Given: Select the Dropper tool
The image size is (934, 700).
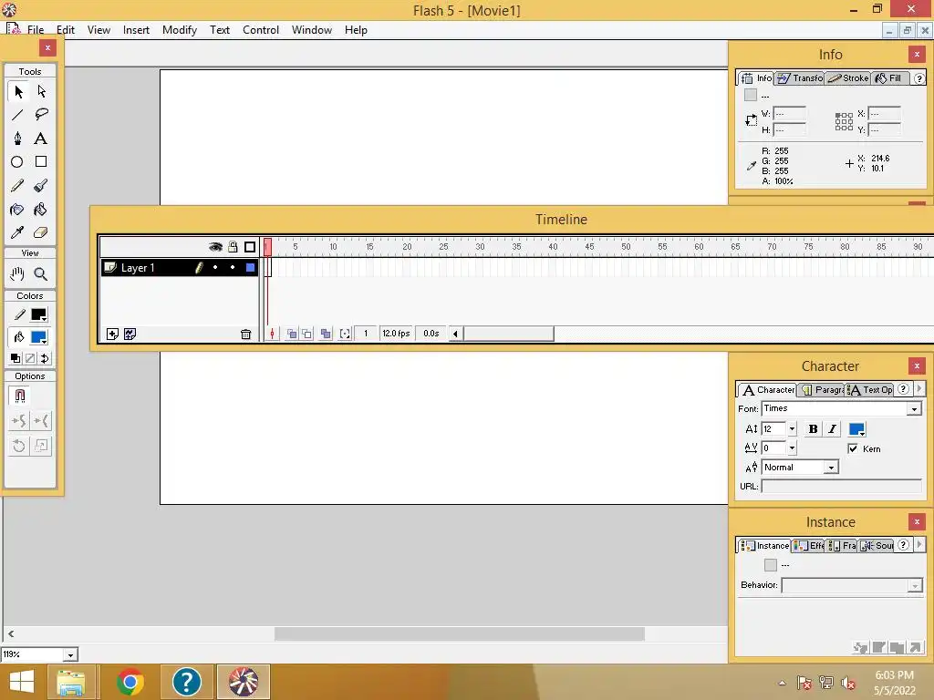Looking at the screenshot, I should [x=18, y=232].
